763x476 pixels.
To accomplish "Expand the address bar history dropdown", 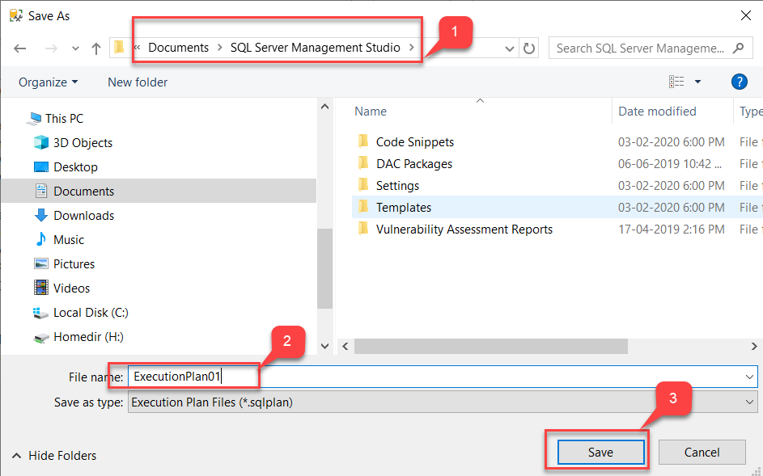I will point(510,48).
